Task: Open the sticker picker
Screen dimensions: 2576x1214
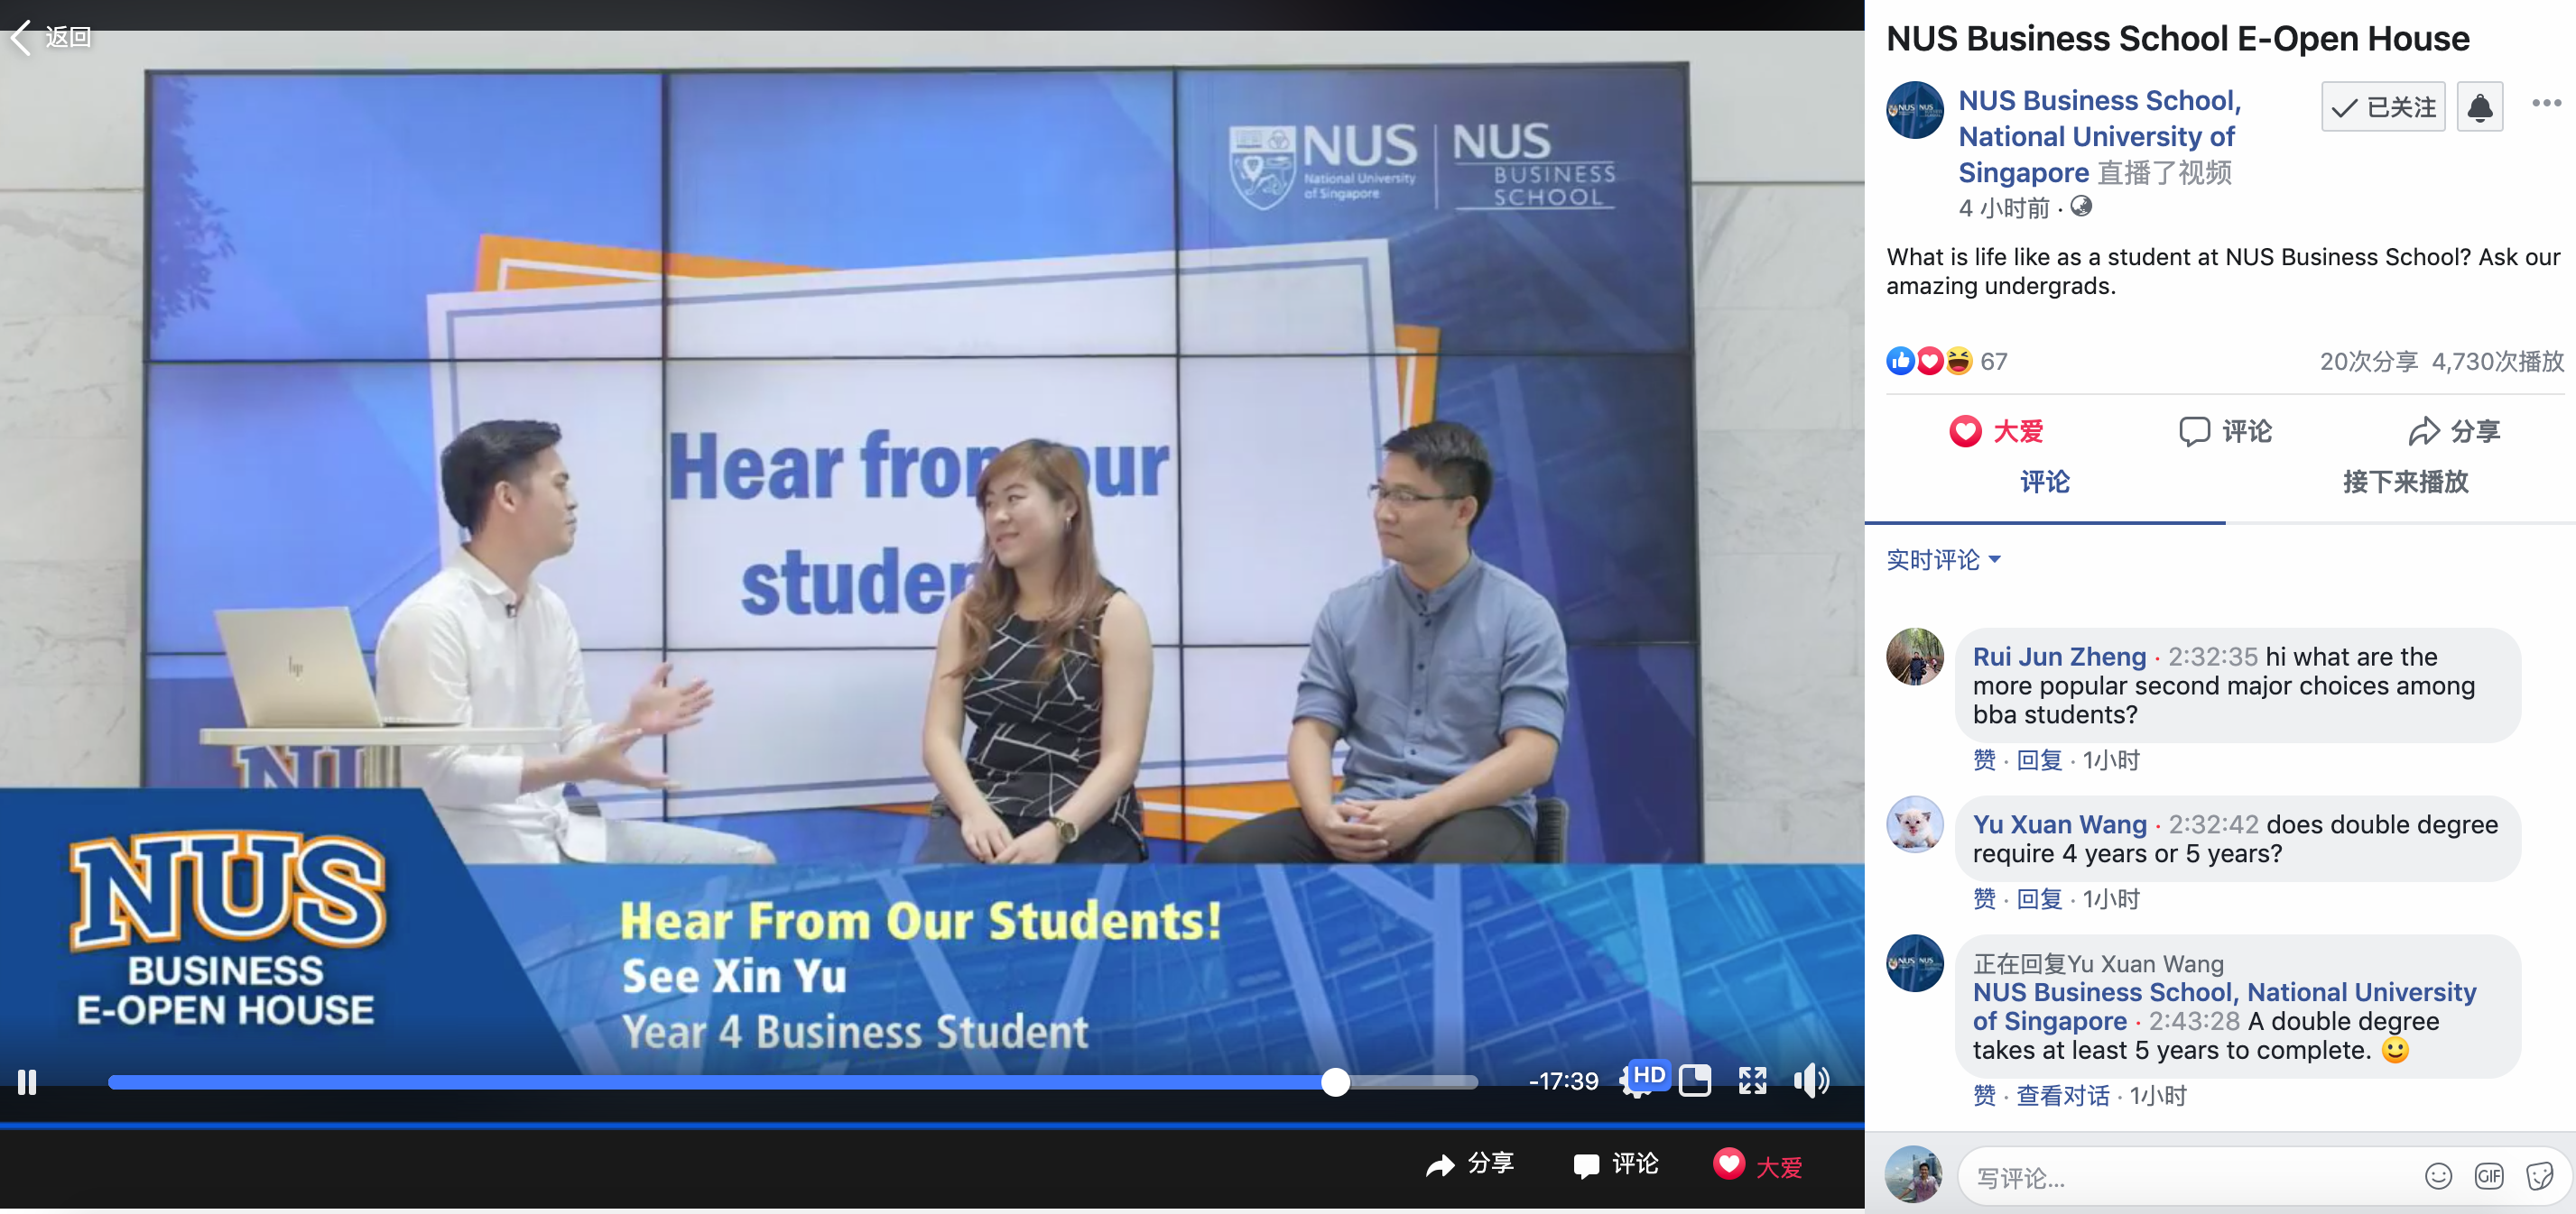Action: click(x=2540, y=1176)
